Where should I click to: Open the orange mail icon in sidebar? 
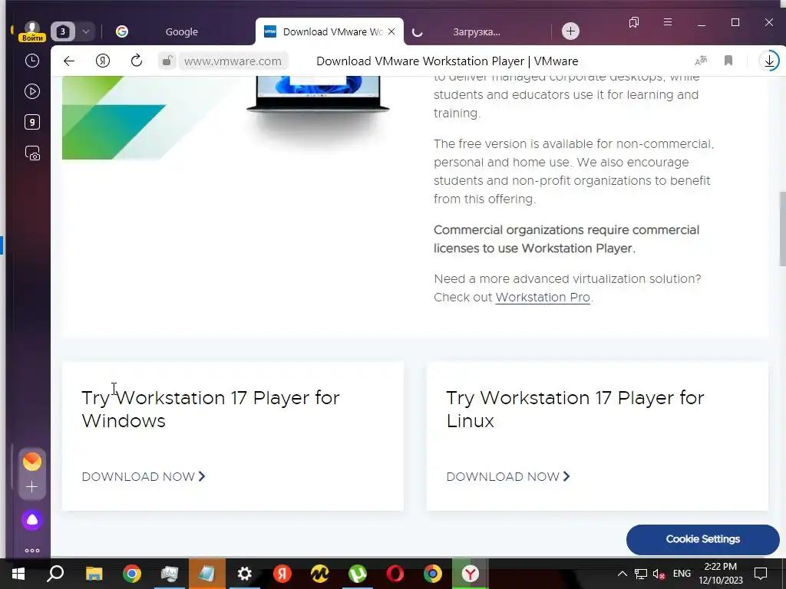pyautogui.click(x=32, y=462)
